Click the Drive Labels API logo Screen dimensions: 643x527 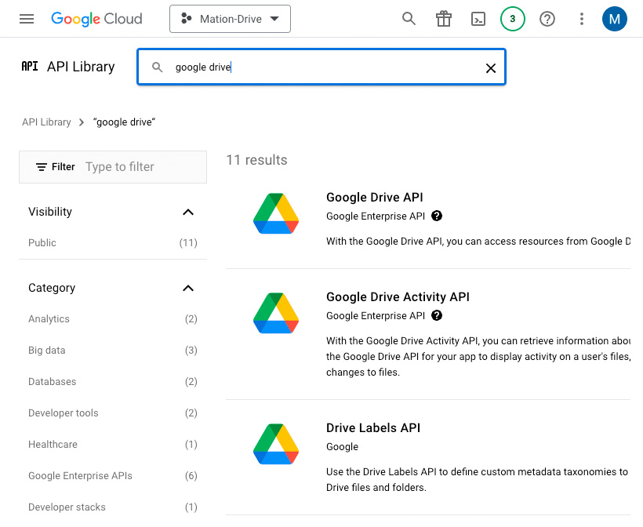point(276,444)
